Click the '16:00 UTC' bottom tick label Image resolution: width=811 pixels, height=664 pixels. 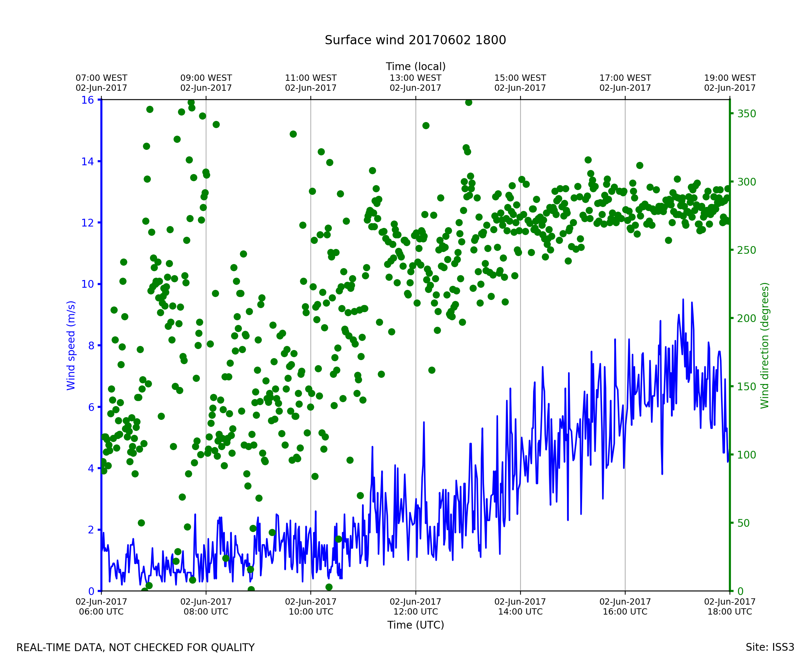click(625, 612)
